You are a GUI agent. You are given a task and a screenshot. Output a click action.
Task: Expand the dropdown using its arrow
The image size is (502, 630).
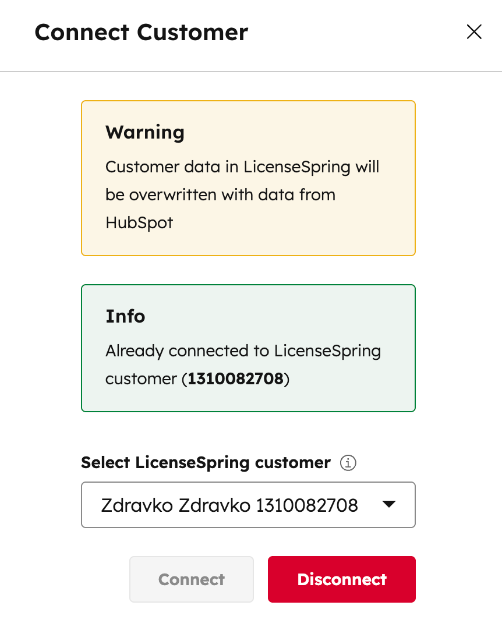tap(389, 505)
